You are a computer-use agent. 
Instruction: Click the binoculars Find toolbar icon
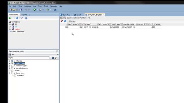[x=55, y=10]
